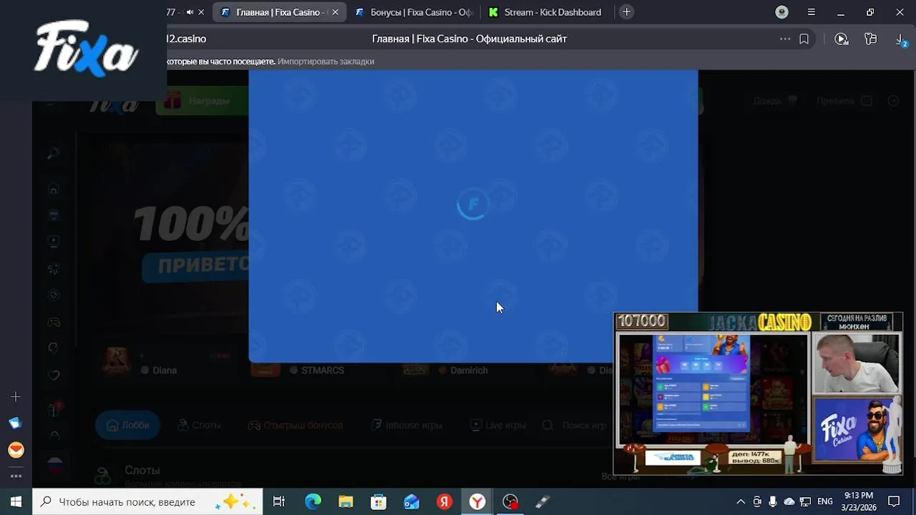Select the Слоты category tab
916x515 pixels.
199,425
